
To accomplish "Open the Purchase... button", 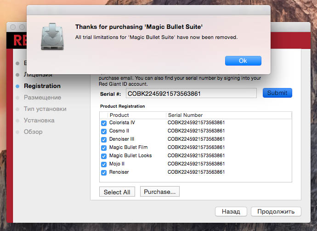I will 160,192.
